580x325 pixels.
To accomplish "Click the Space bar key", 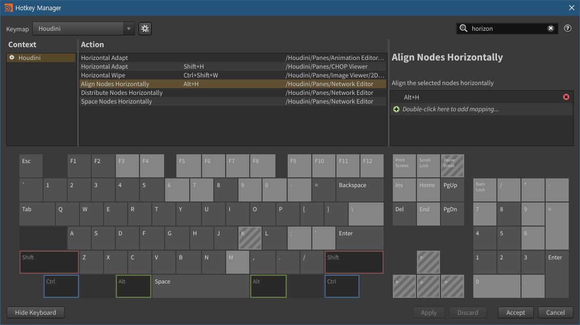I will pyautogui.click(x=201, y=286).
